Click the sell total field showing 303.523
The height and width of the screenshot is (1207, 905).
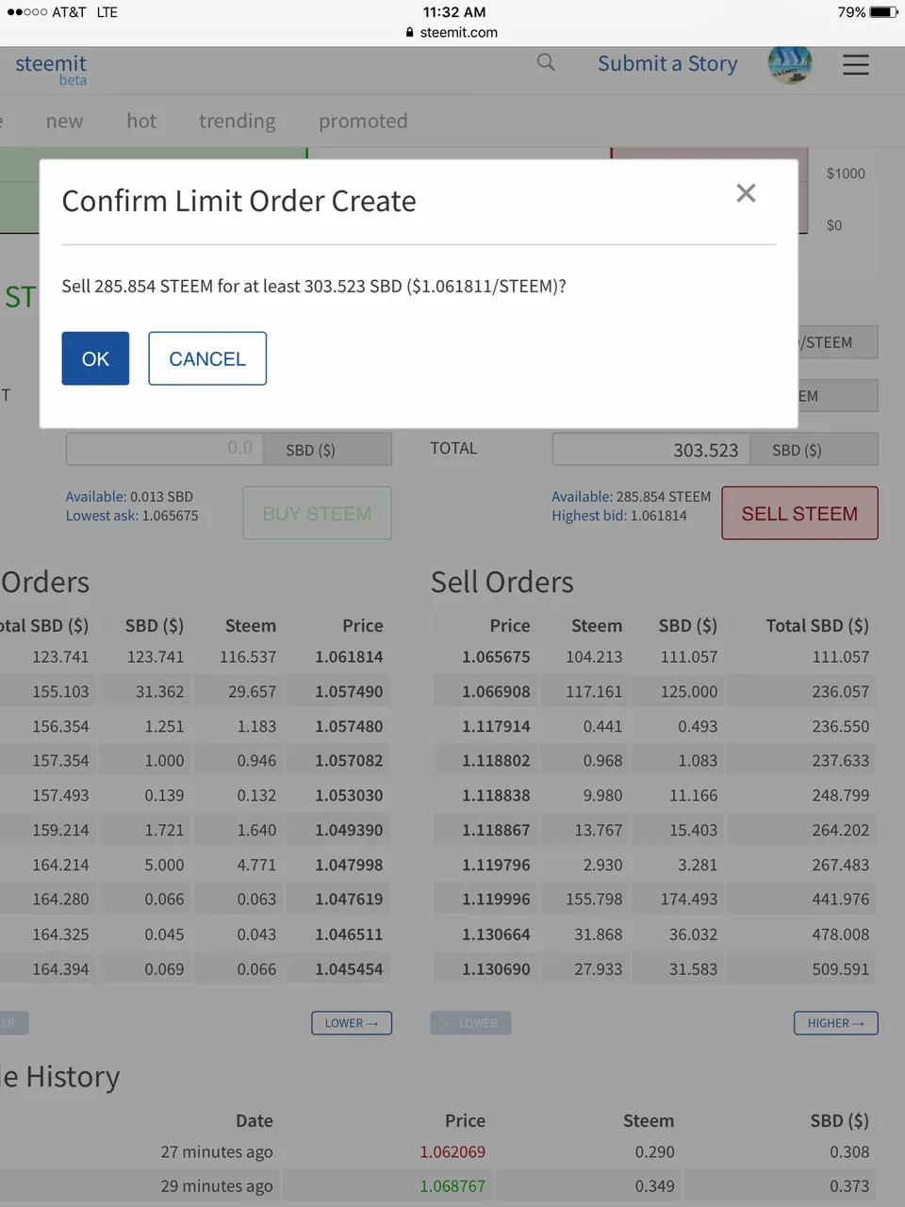[651, 450]
